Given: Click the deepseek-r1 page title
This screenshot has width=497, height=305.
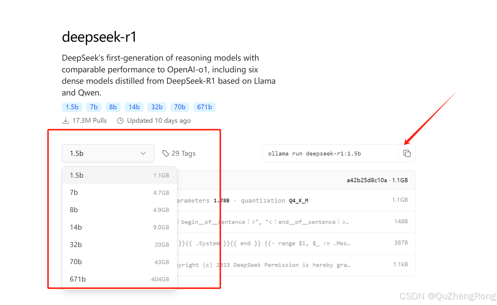Looking at the screenshot, I should pyautogui.click(x=99, y=37).
